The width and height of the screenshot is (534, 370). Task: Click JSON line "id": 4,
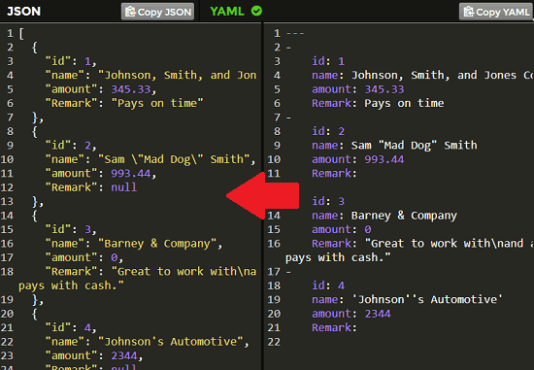click(71, 327)
